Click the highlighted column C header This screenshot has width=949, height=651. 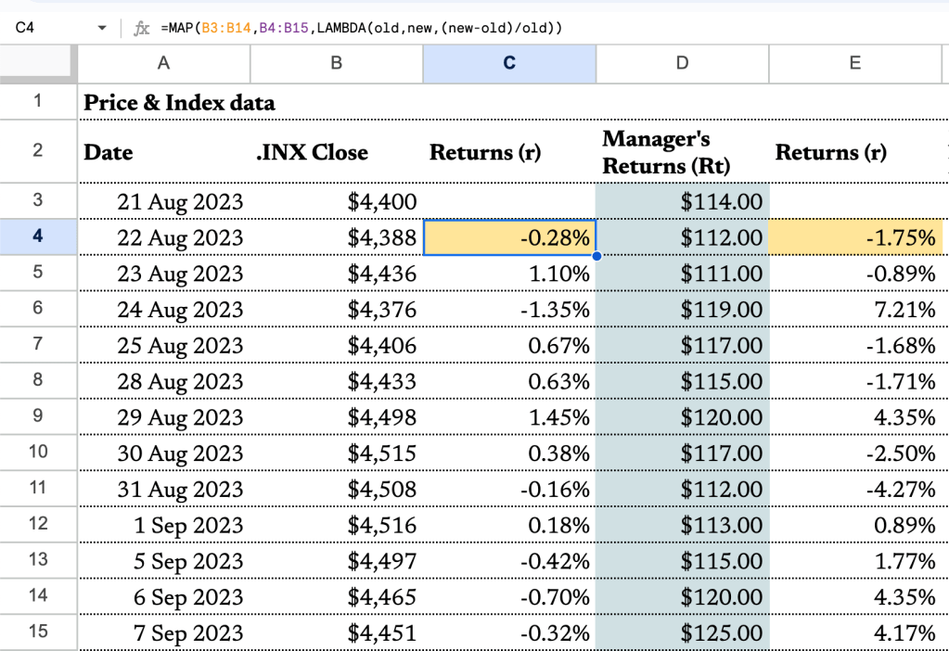(509, 63)
